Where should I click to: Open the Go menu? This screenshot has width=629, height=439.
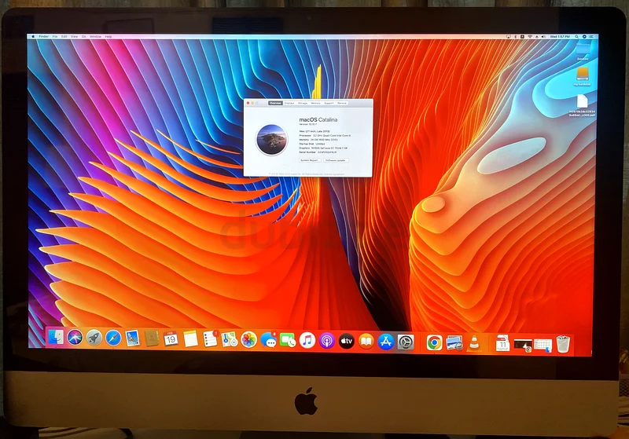pyautogui.click(x=84, y=36)
